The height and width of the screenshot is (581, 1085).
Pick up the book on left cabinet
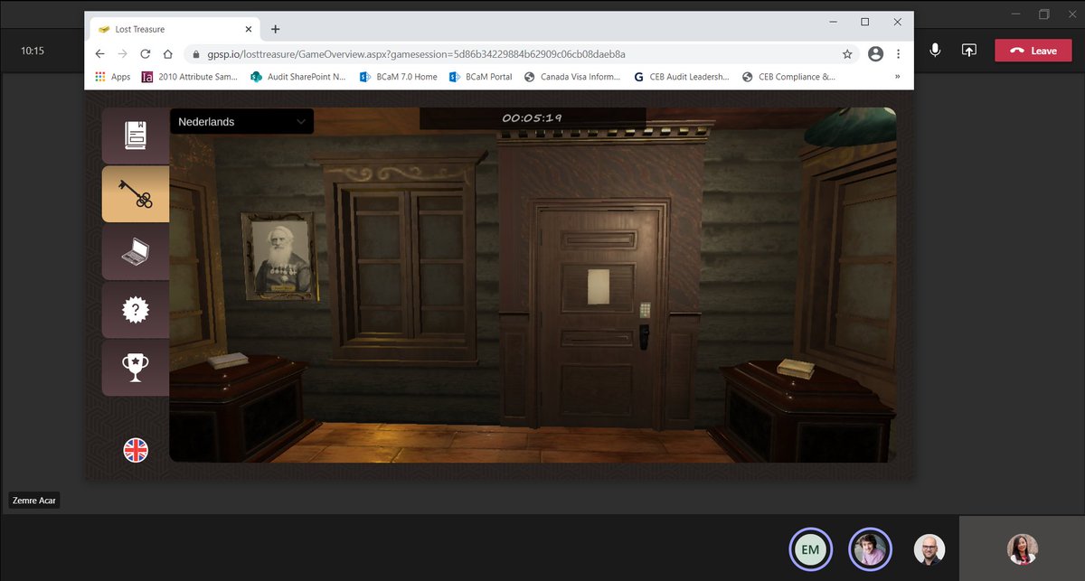(227, 359)
